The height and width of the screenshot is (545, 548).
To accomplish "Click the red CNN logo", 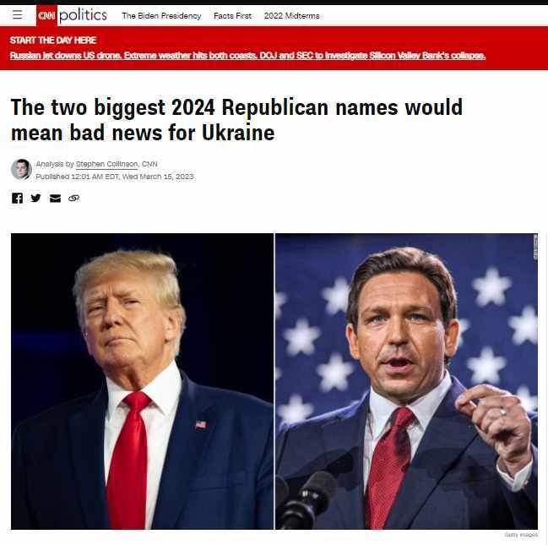I will [46, 15].
